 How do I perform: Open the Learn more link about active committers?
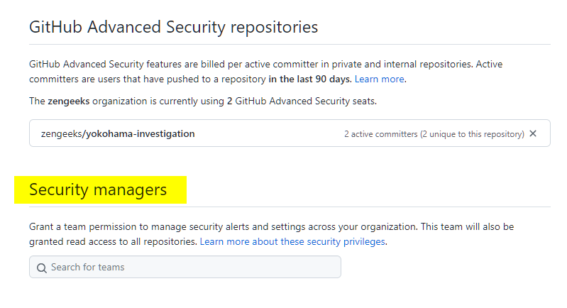point(379,79)
